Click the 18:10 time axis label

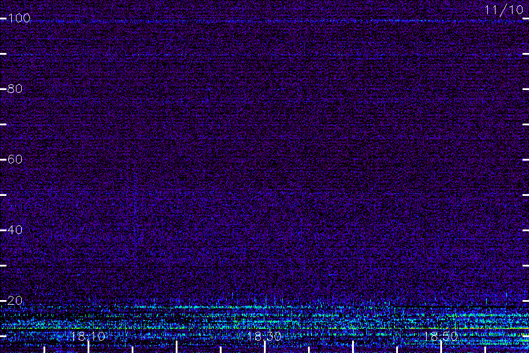(x=88, y=337)
